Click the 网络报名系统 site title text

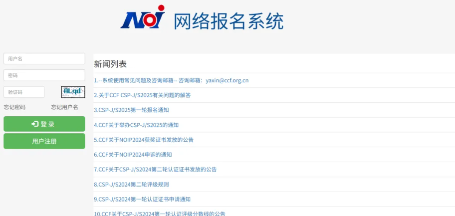(x=228, y=21)
